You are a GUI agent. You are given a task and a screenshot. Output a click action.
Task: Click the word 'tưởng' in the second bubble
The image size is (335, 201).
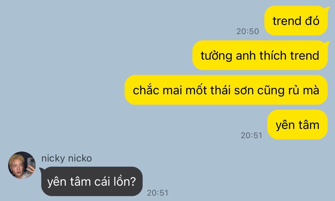(216, 56)
